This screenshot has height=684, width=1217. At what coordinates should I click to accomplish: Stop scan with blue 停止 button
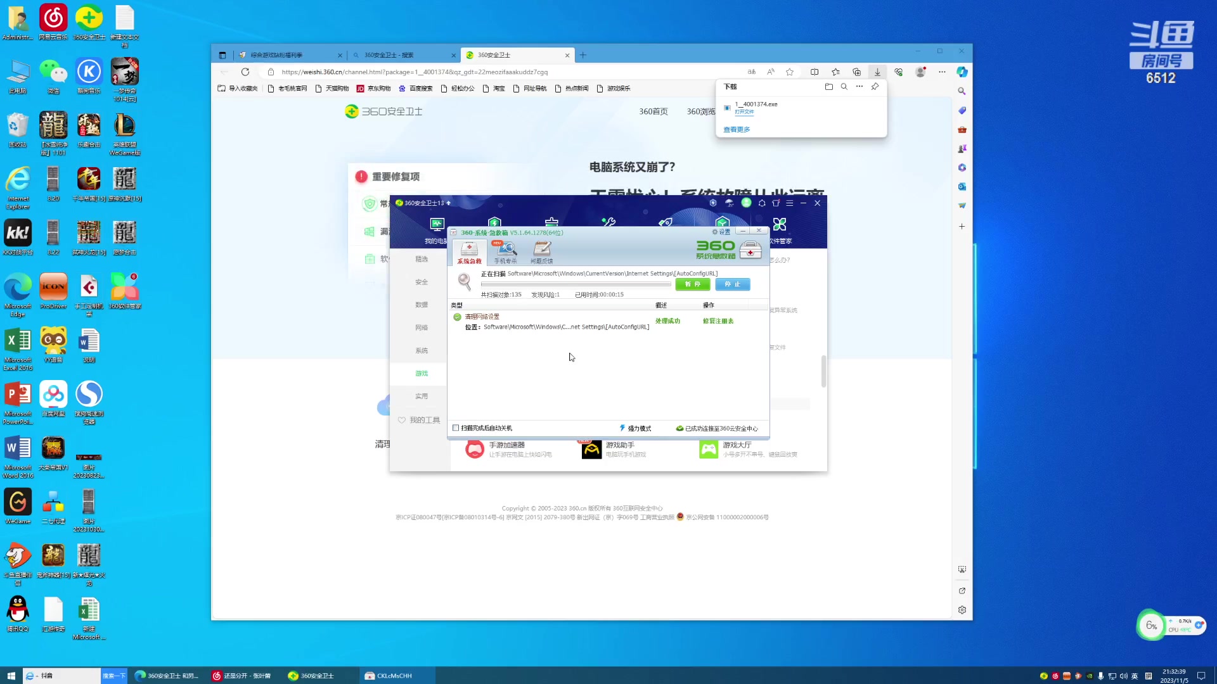732,284
